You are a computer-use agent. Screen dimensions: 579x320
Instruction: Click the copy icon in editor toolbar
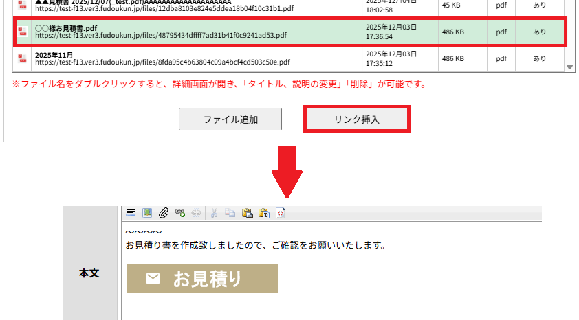230,214
